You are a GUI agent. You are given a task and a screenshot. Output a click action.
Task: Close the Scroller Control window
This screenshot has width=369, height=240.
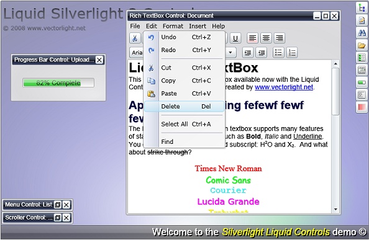[66, 218]
